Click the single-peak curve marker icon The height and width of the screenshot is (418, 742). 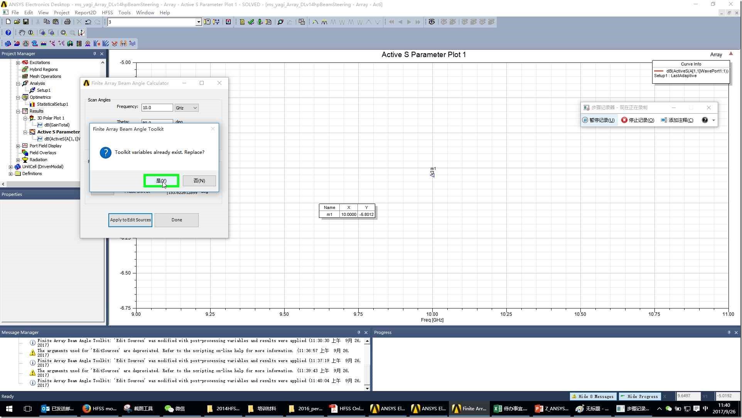pos(315,22)
